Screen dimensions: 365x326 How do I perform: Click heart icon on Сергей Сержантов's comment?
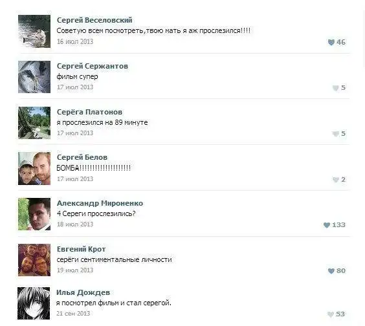tap(335, 88)
